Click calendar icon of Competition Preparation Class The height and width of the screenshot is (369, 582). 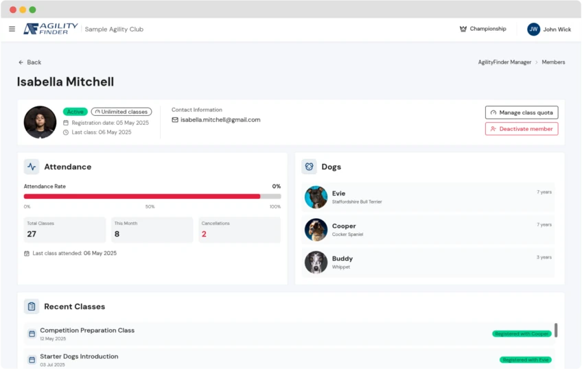click(32, 334)
